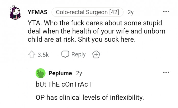Open the 2y timestamp beside the surgeon flair
This screenshot has height=108, width=178.
[130, 12]
